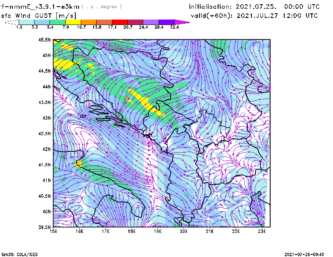
Task: Click the 40N latitude label
Action: click(47, 212)
